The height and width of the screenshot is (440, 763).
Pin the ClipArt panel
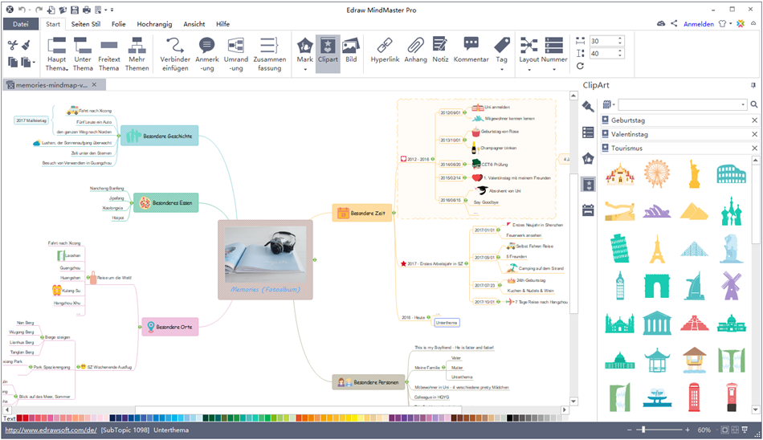tap(753, 84)
